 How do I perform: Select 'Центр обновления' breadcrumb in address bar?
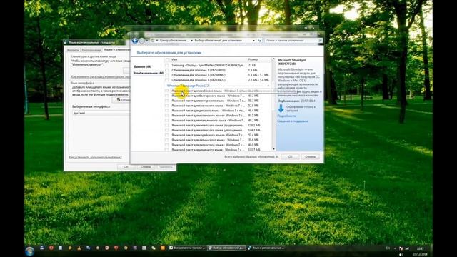coord(174,41)
